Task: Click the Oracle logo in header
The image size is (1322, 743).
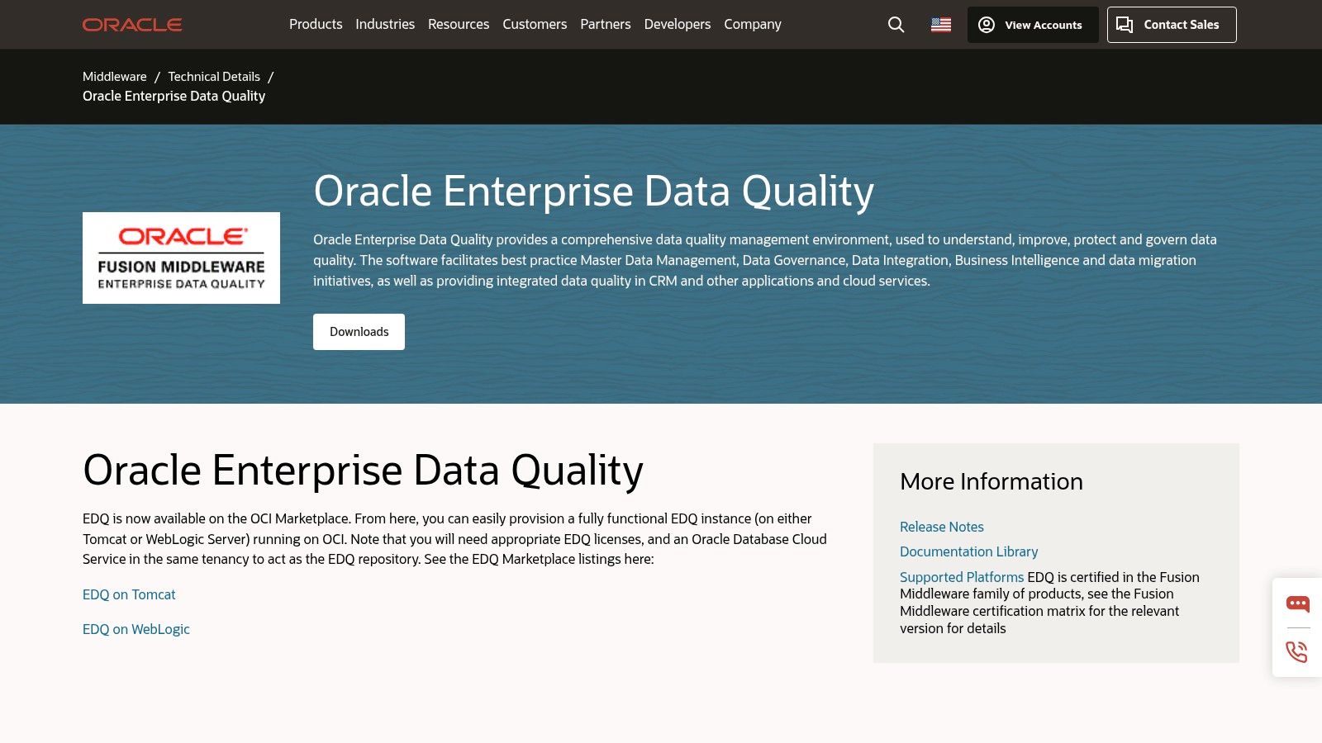Action: click(x=132, y=25)
